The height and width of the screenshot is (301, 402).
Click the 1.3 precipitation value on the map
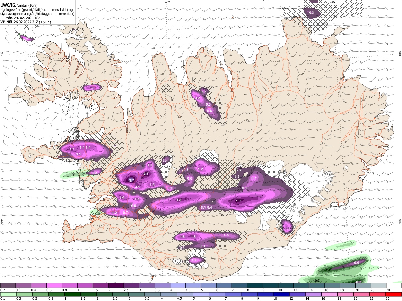point(137,199)
